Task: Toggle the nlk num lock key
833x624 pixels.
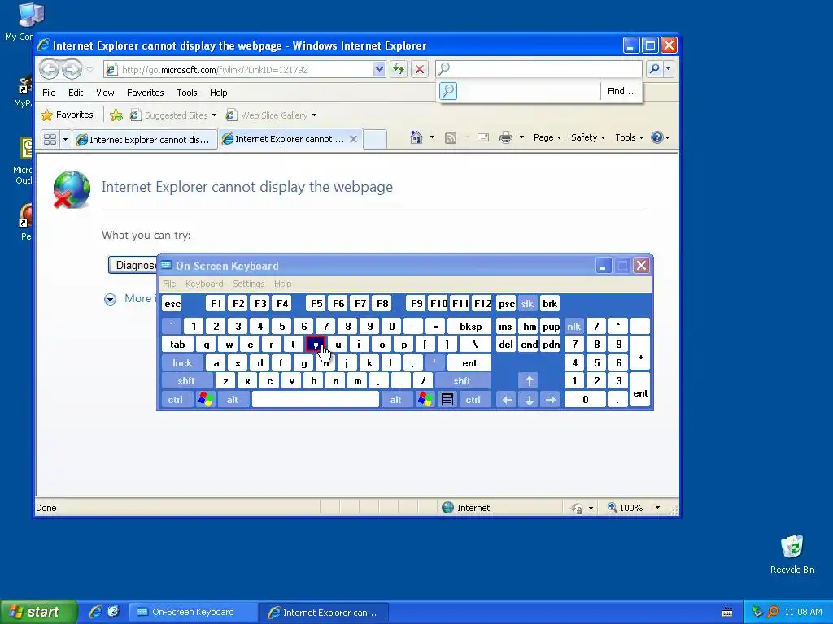Action: (x=574, y=327)
